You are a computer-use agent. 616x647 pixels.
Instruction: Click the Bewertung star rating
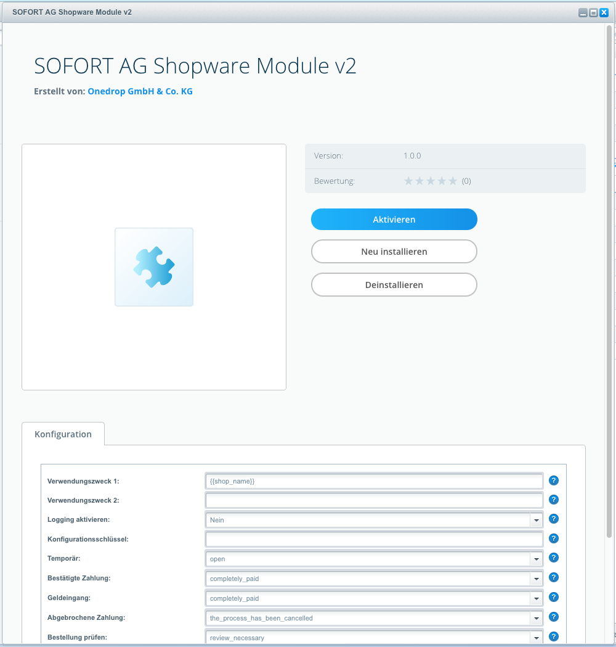coord(431,181)
